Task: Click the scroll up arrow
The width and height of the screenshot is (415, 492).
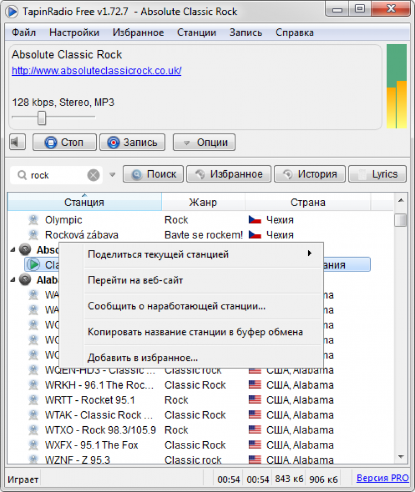Action: (401, 200)
